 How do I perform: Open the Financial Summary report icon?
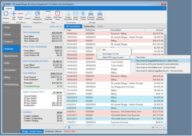click(x=91, y=14)
